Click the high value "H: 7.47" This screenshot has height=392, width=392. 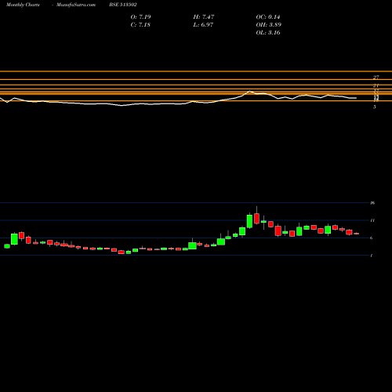(x=204, y=17)
